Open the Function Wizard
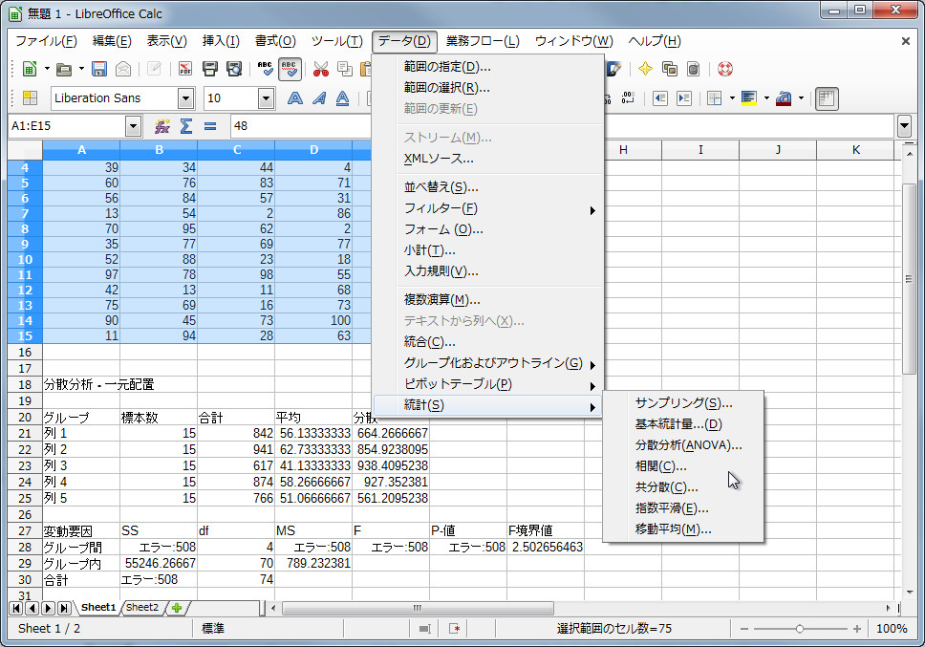Image resolution: width=925 pixels, height=647 pixels. [160, 125]
